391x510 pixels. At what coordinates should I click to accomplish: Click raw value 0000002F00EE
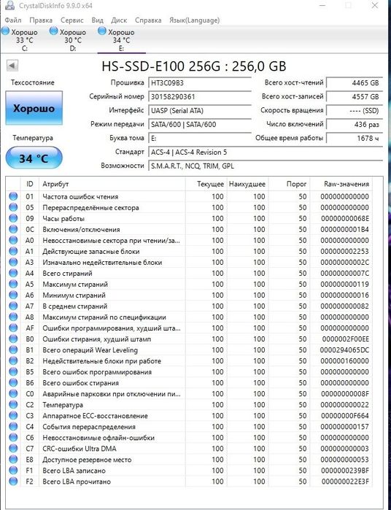346,339
